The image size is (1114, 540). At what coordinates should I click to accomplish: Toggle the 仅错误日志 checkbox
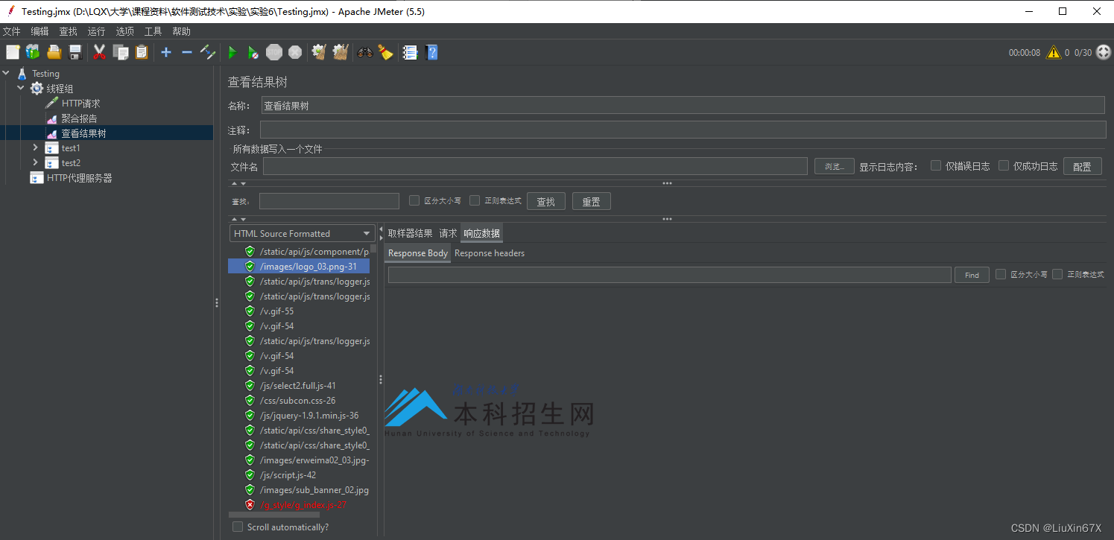(x=936, y=165)
